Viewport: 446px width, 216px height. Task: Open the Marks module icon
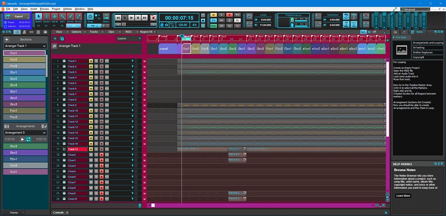[x=106, y=16]
